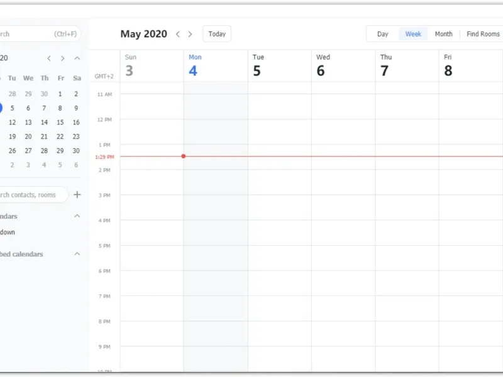Pick date 22 in mini calendar

point(60,136)
